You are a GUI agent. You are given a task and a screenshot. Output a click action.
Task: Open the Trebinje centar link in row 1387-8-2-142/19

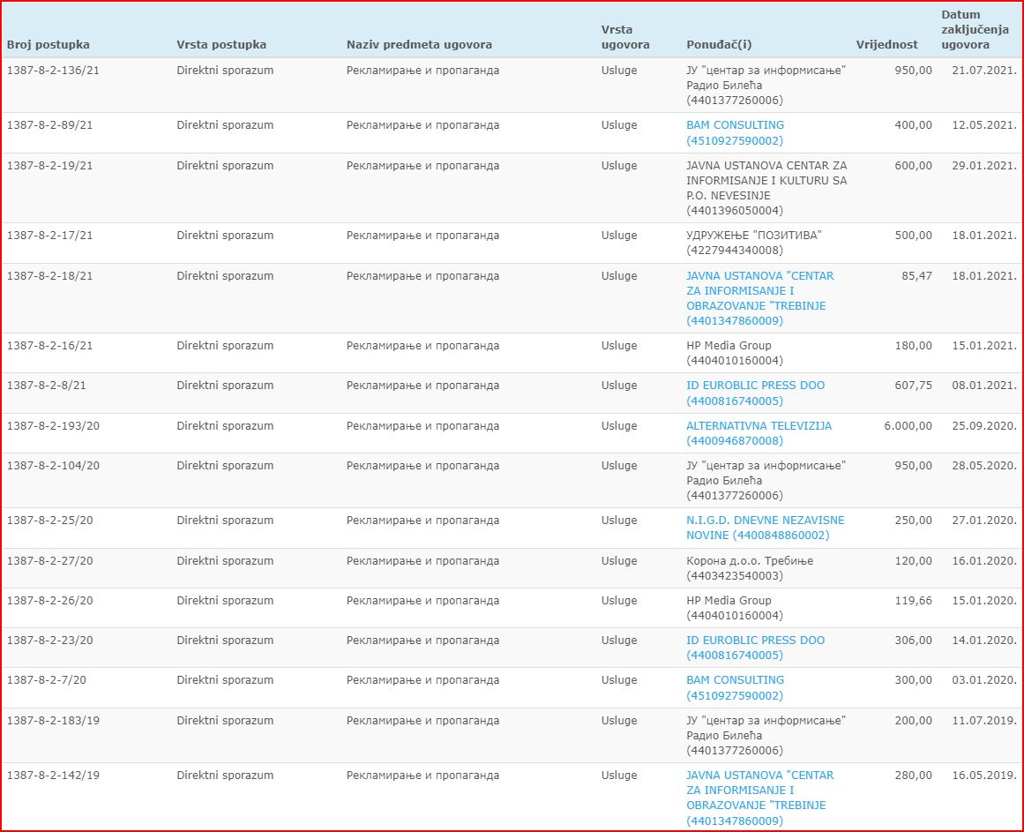(759, 798)
